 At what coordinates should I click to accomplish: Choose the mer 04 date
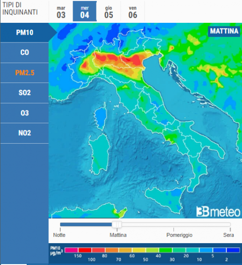pyautogui.click(x=85, y=11)
